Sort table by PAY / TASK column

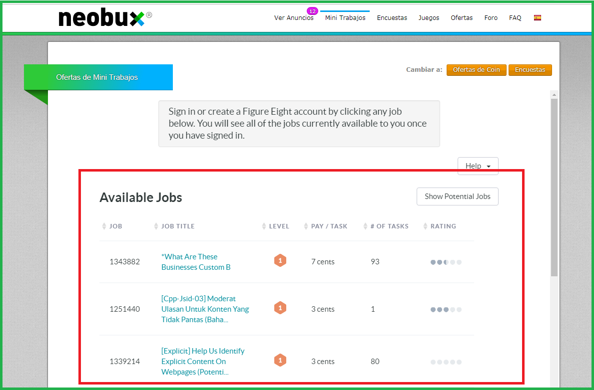[x=325, y=226]
